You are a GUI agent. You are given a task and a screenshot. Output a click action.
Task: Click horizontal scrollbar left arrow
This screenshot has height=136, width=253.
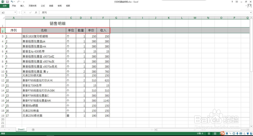point(156,130)
